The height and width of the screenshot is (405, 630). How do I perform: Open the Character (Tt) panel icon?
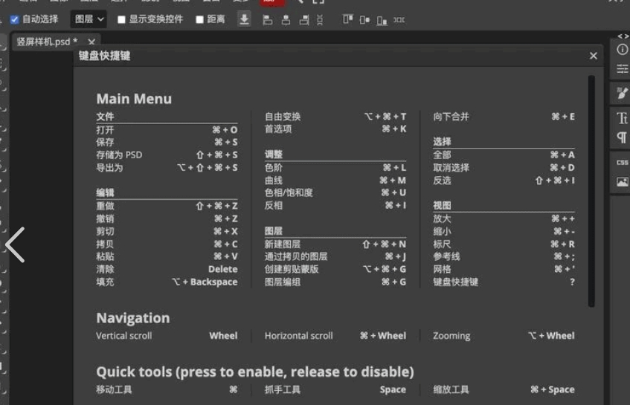622,118
